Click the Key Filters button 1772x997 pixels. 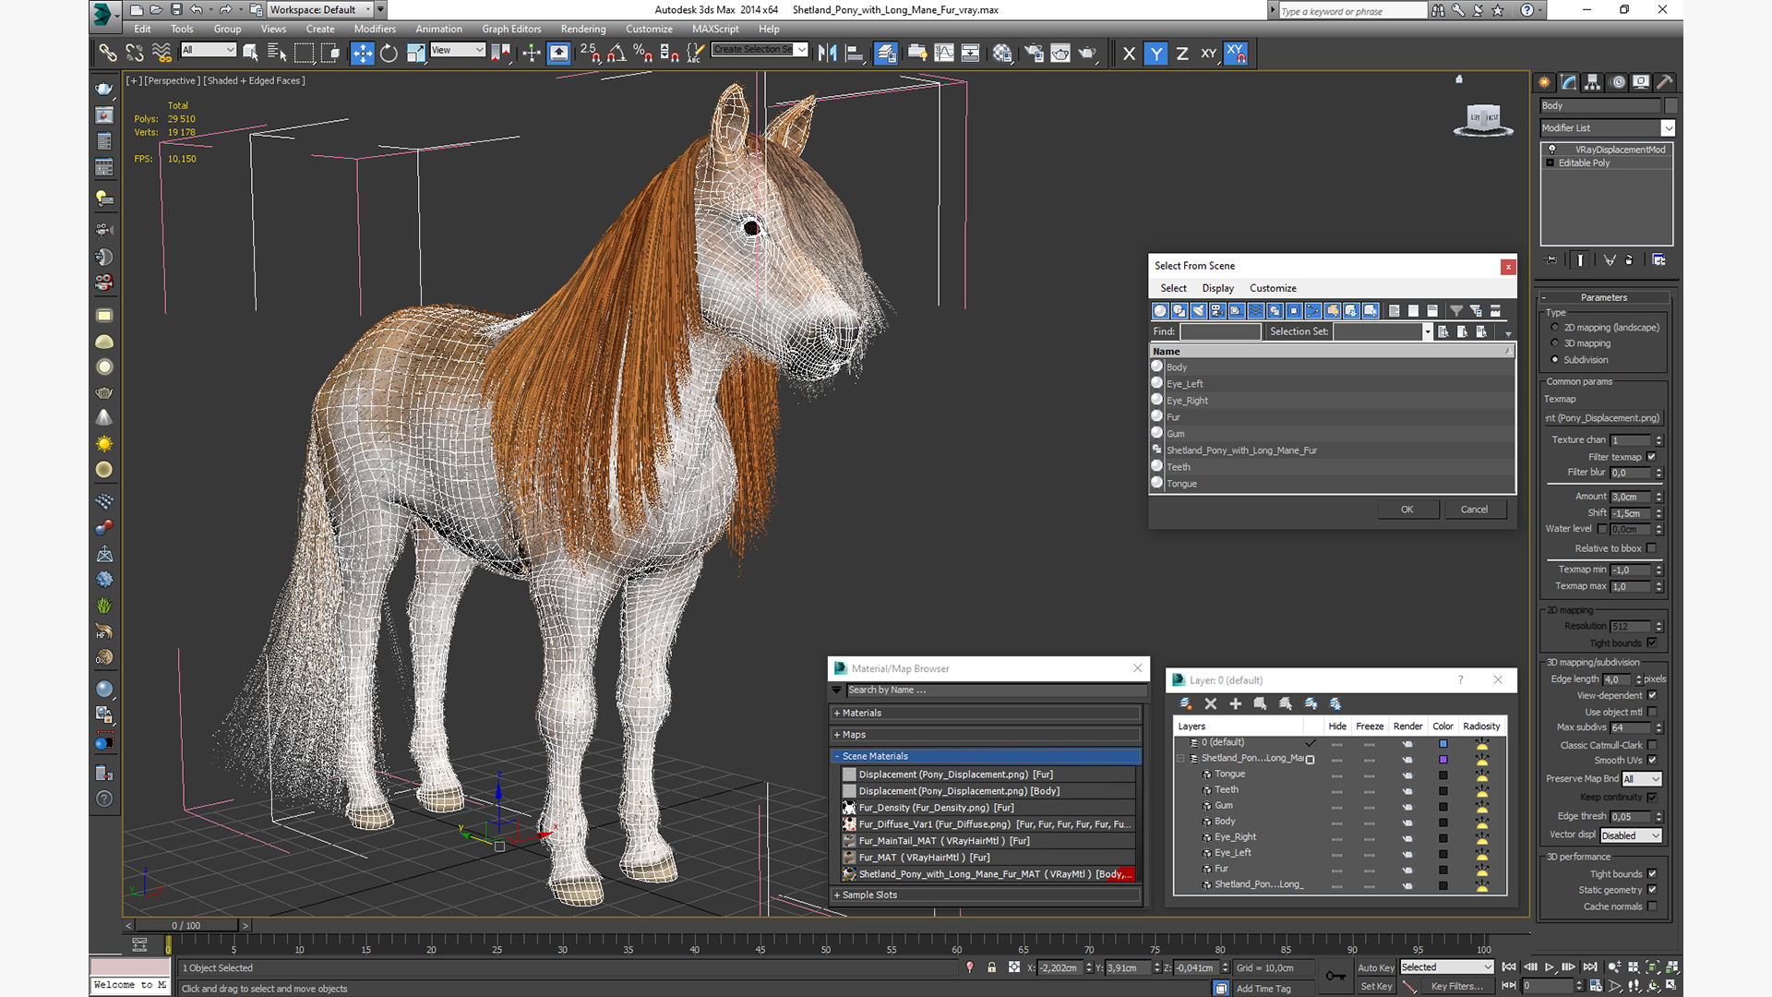[x=1457, y=986]
